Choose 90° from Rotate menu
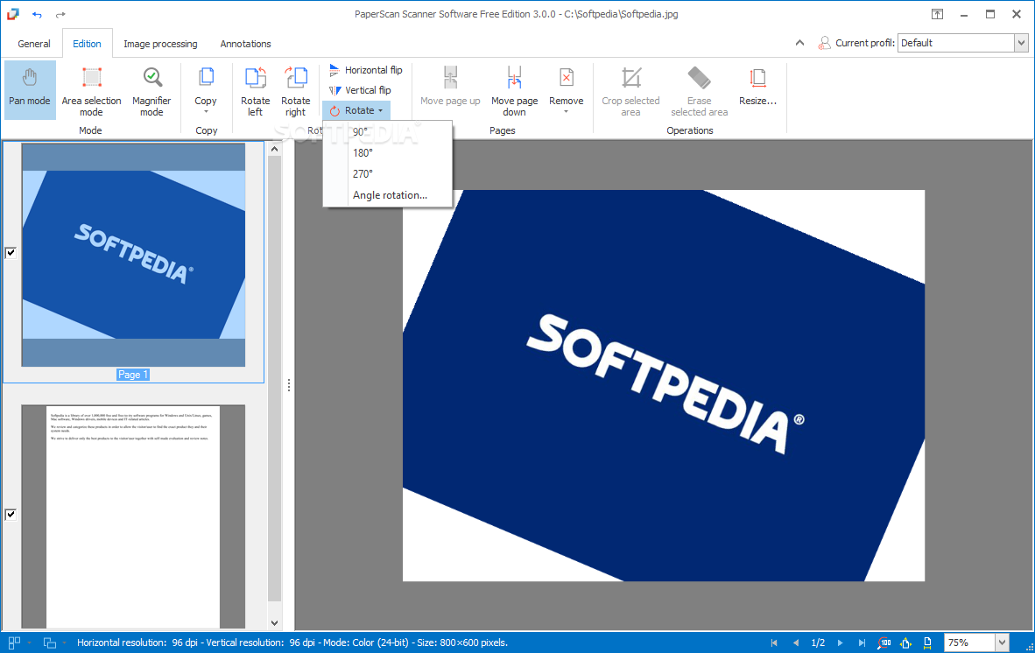Viewport: 1035px width, 653px height. [x=387, y=132]
